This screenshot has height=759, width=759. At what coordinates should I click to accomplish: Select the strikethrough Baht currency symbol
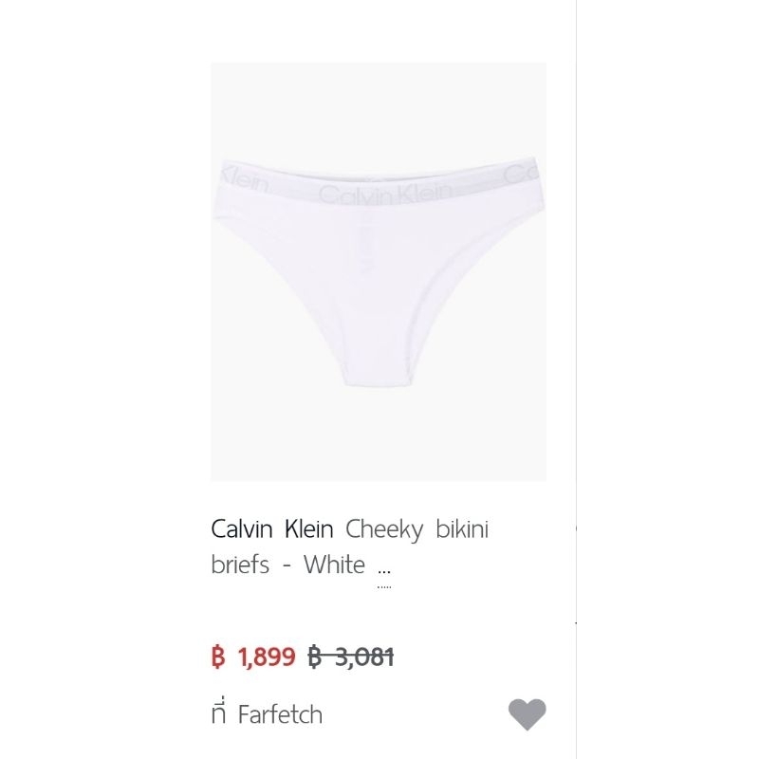click(x=315, y=657)
